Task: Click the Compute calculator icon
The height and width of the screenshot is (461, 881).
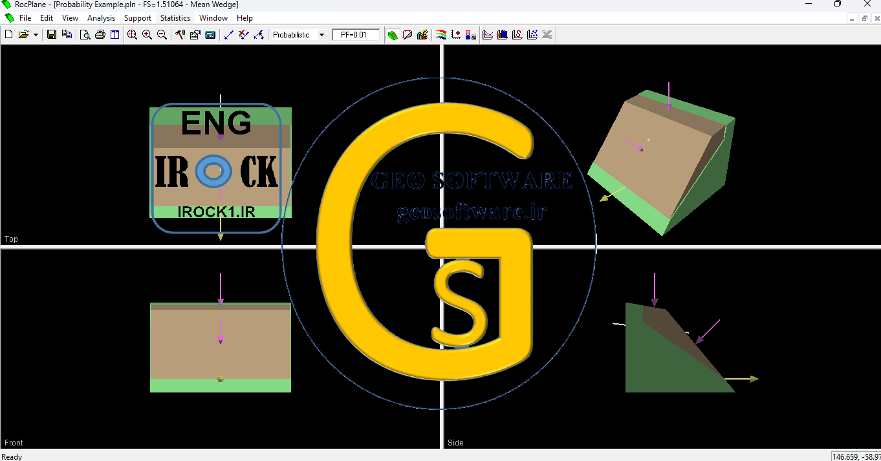Action: click(210, 34)
